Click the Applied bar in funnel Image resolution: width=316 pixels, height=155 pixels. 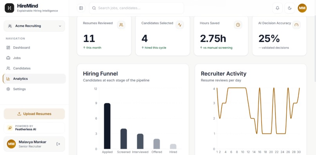(x=107, y=126)
